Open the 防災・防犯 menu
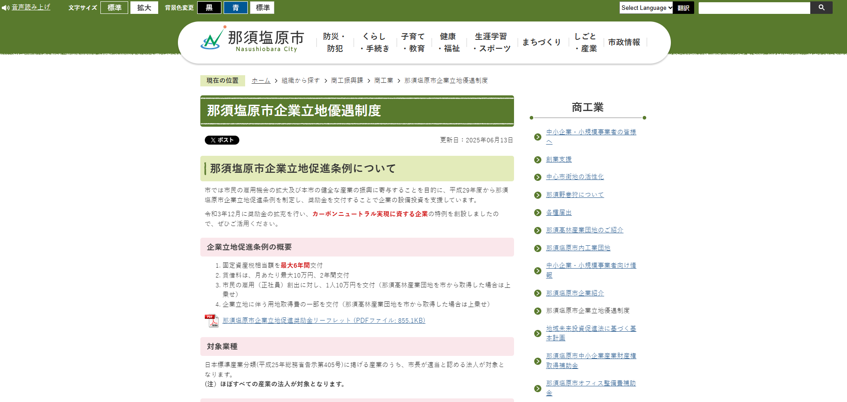 tap(334, 42)
